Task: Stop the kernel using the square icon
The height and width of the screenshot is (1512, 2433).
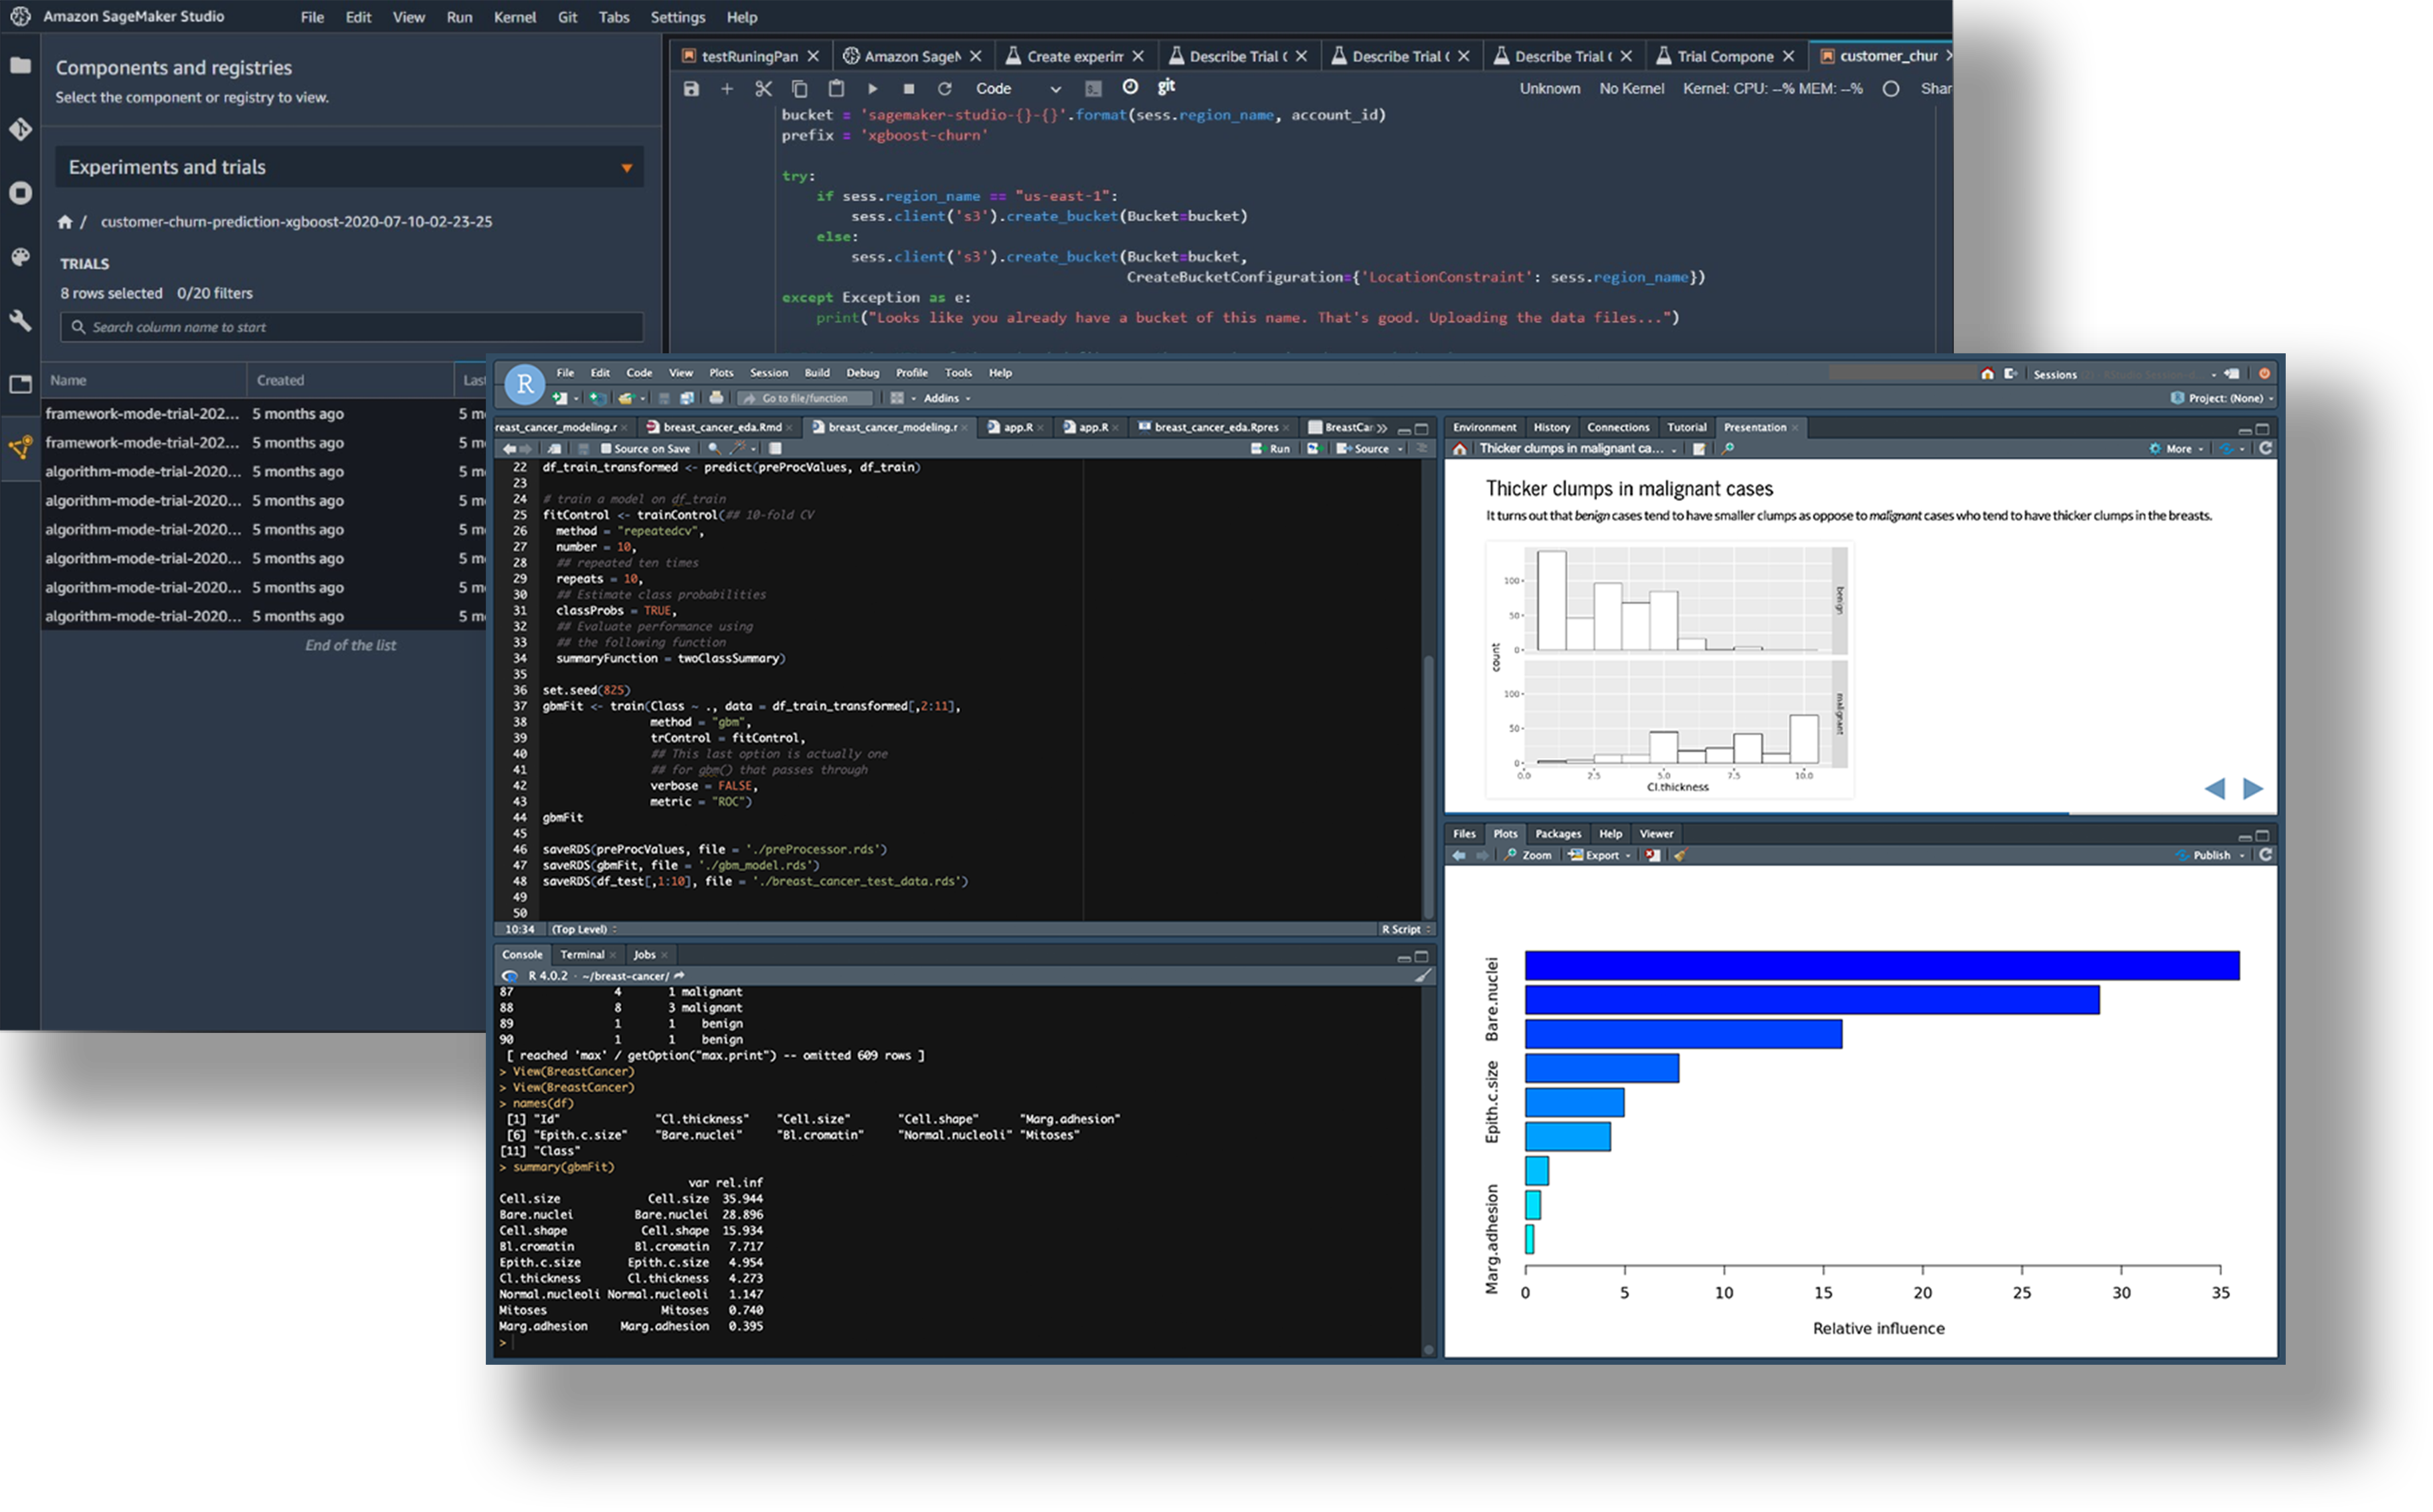Action: [908, 89]
